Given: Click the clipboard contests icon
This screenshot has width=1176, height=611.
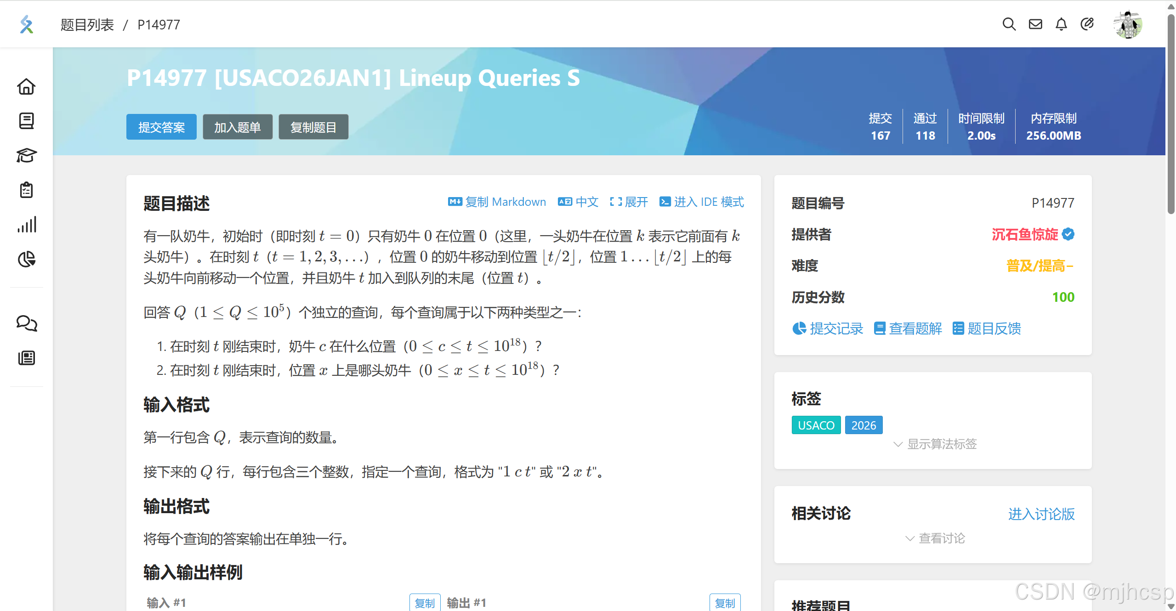Looking at the screenshot, I should [26, 190].
